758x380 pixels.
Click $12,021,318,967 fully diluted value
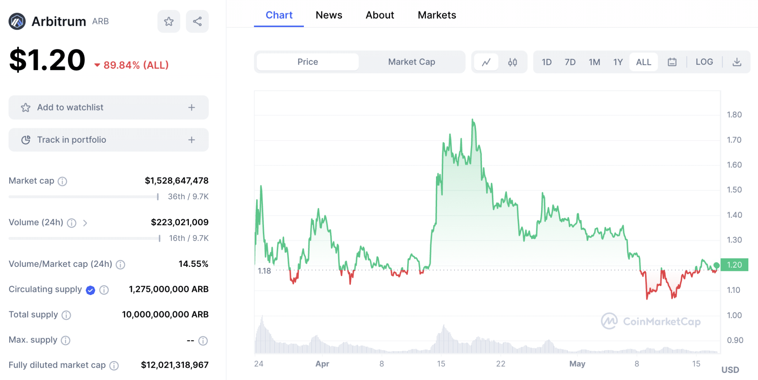[175, 365]
